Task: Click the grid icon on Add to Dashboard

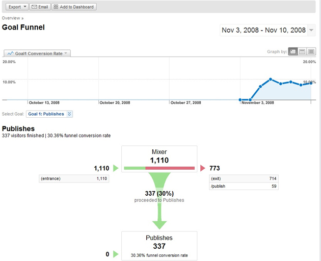Action: [x=56, y=7]
